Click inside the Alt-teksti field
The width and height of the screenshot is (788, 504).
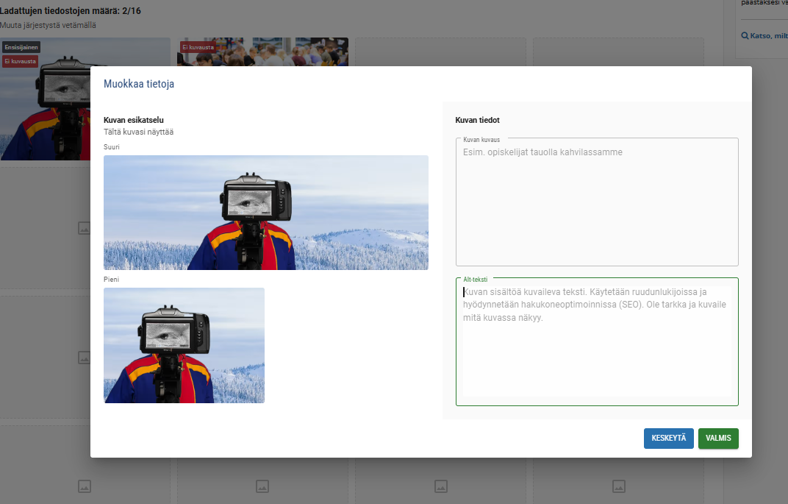pyautogui.click(x=597, y=341)
